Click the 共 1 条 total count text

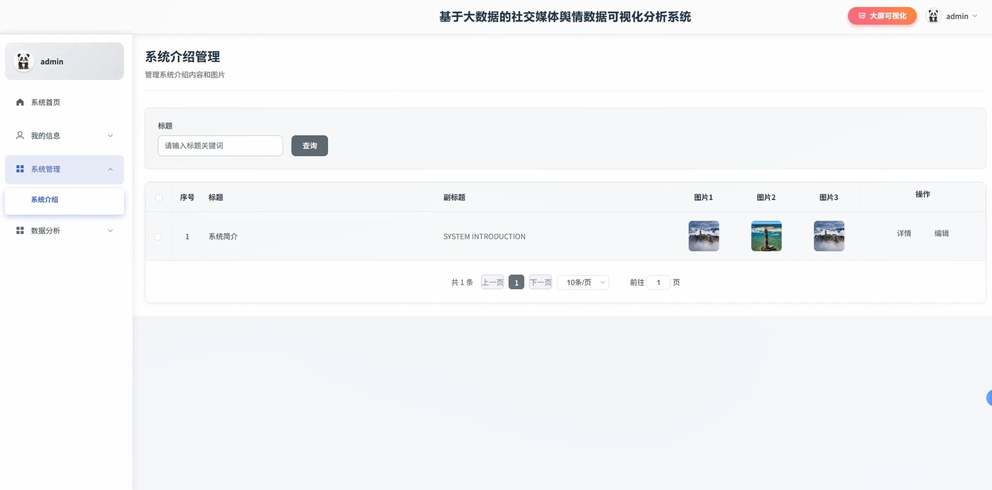click(x=462, y=283)
